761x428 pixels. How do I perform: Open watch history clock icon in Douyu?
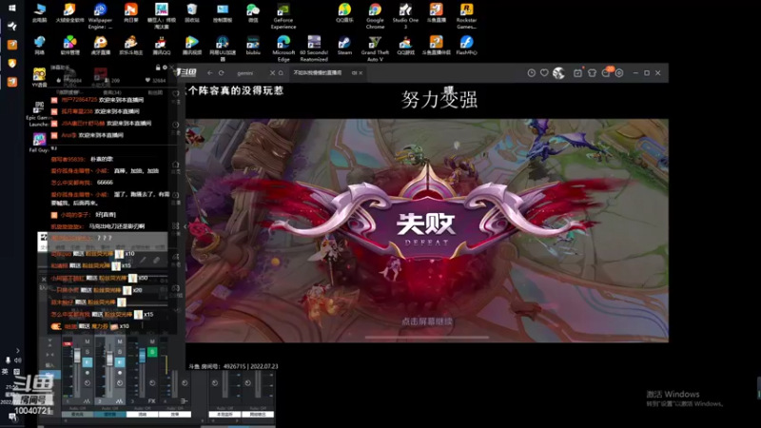tap(532, 73)
